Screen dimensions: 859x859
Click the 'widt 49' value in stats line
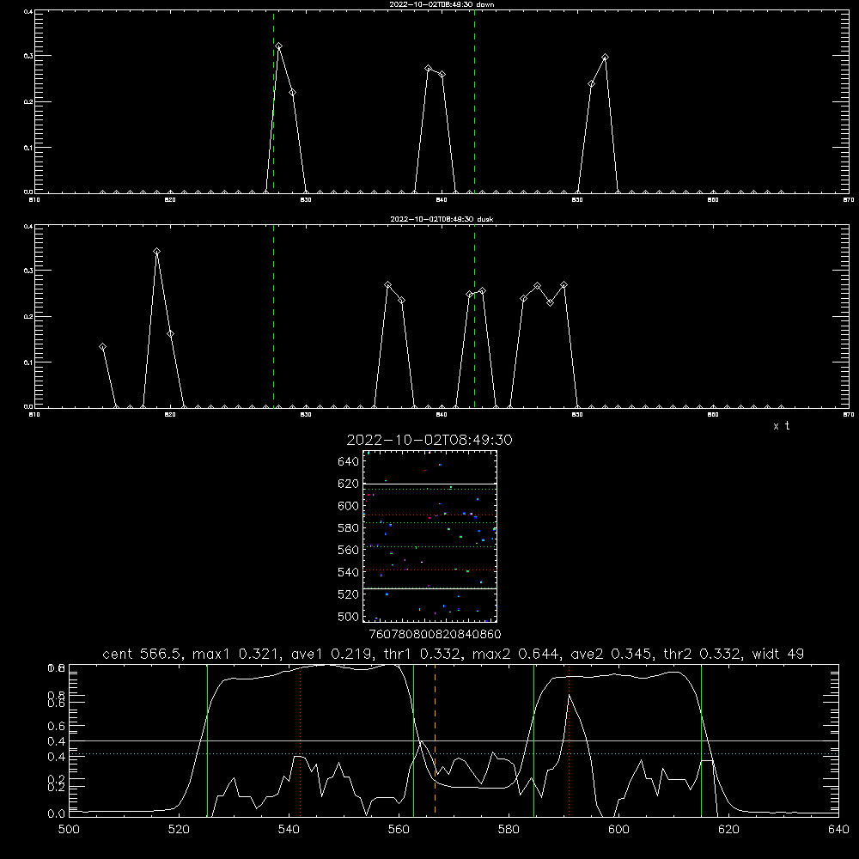coord(778,654)
